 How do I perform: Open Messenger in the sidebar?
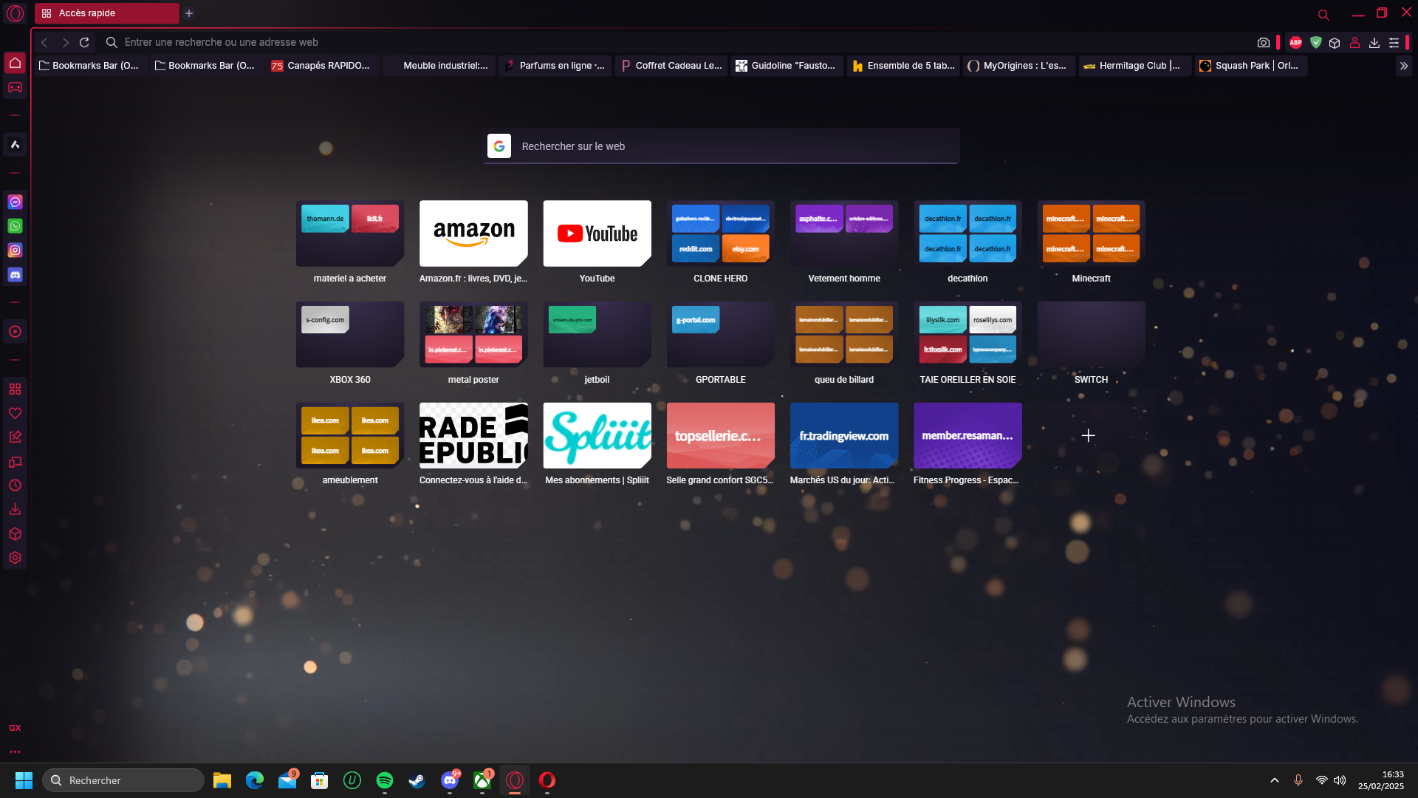pos(15,202)
